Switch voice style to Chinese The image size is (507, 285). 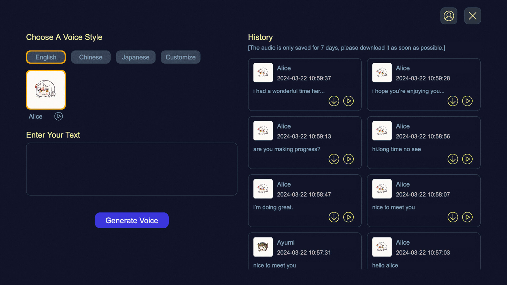click(91, 57)
